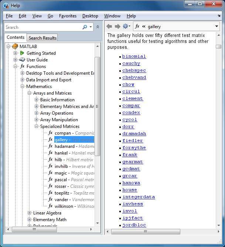Click the fx icon beside vander
Screen dimensions: 225x247
[50, 199]
